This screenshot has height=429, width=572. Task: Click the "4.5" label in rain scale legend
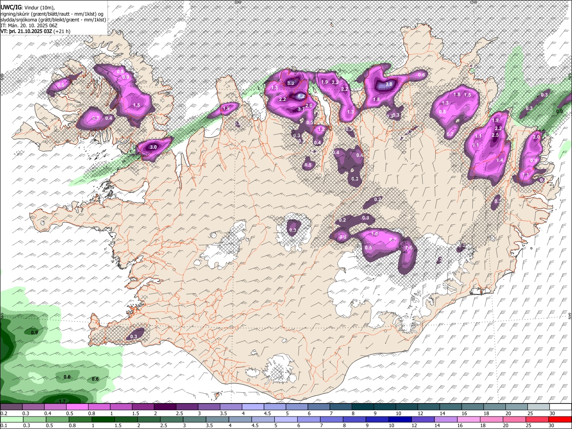pos(256,425)
